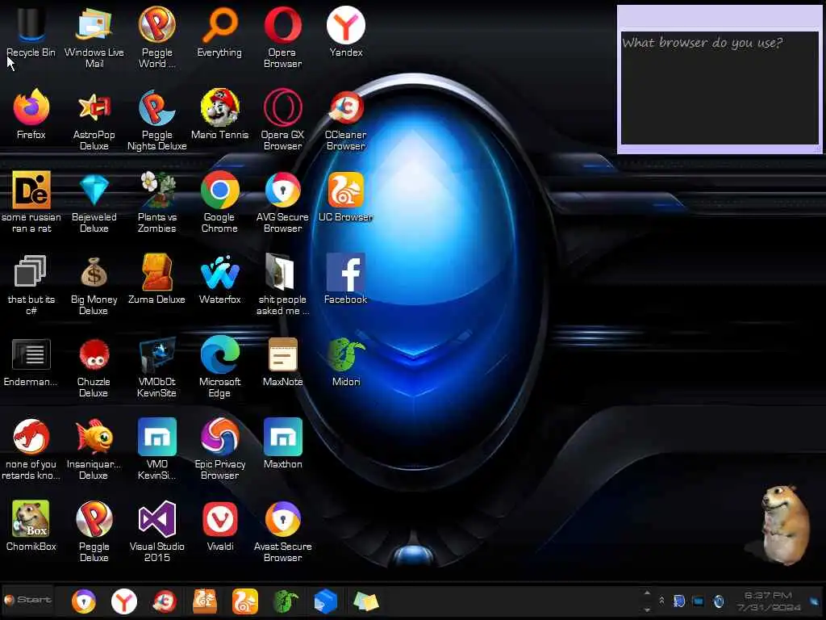Open the 'shit people asked me' folder
Viewport: 826px width, 620px height.
pos(283,284)
